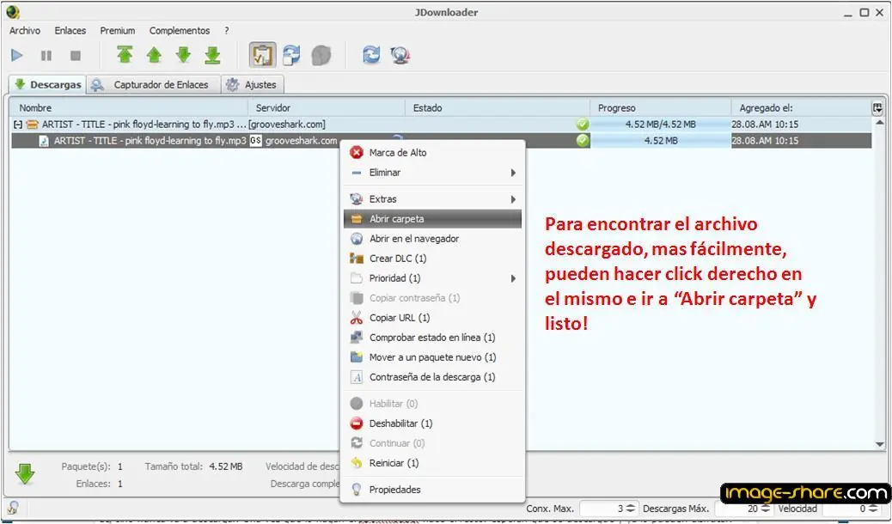Sort by the Servidor column header
This screenshot has height=524, width=892.
[327, 107]
